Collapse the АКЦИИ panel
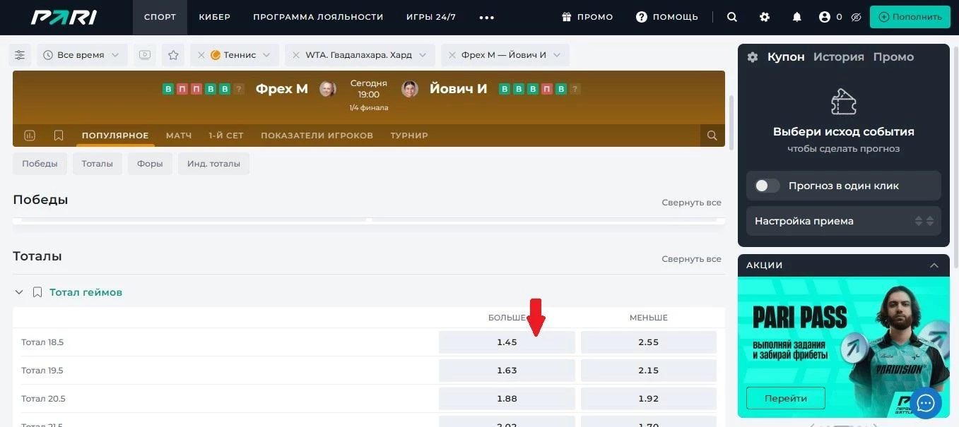Viewport: 959px width, 427px height. click(934, 265)
